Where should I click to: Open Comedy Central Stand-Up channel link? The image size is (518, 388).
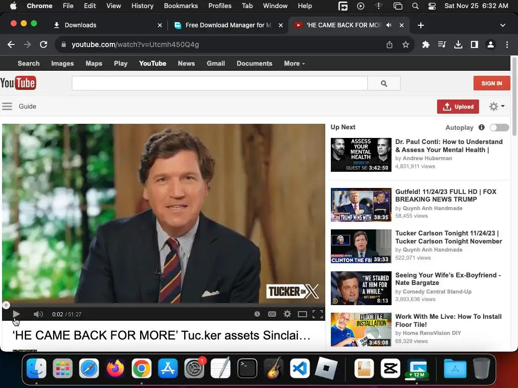coord(437,292)
